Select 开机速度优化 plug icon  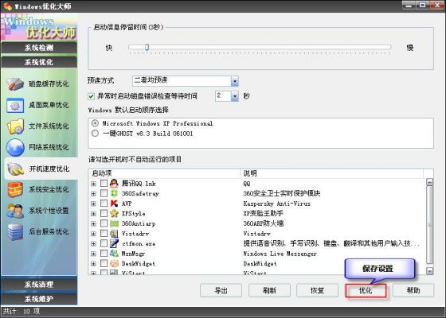coord(16,169)
